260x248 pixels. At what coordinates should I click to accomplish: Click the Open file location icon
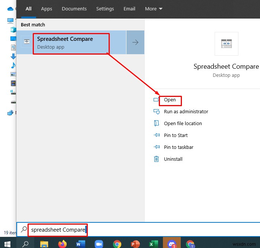click(157, 123)
